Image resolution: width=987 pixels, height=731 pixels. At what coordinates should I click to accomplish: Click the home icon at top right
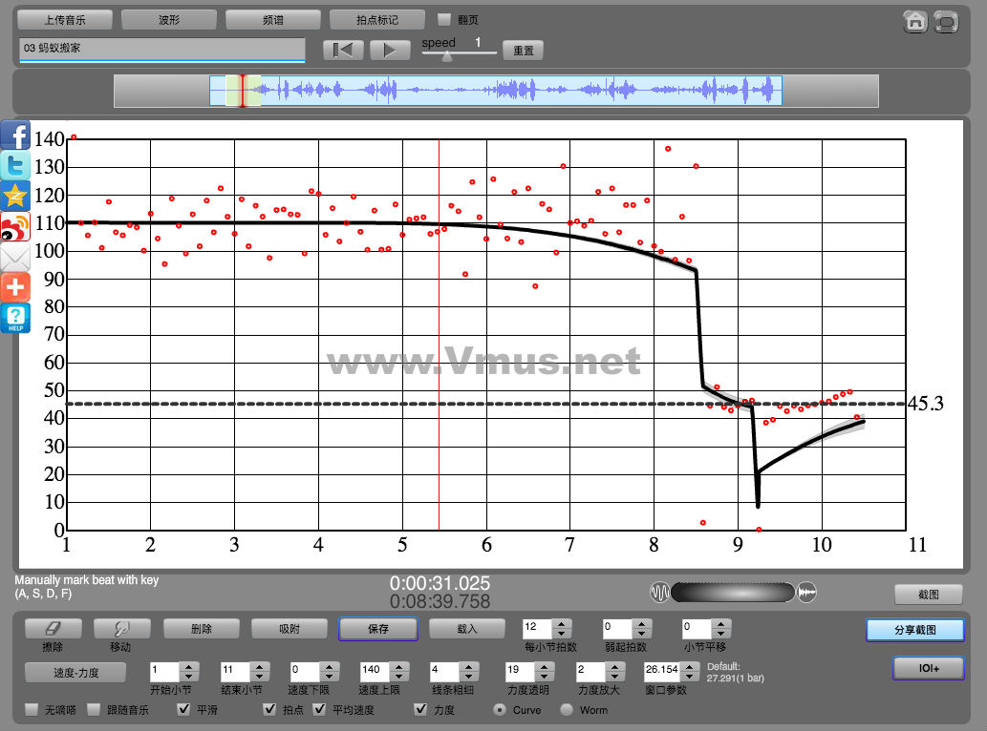(915, 21)
